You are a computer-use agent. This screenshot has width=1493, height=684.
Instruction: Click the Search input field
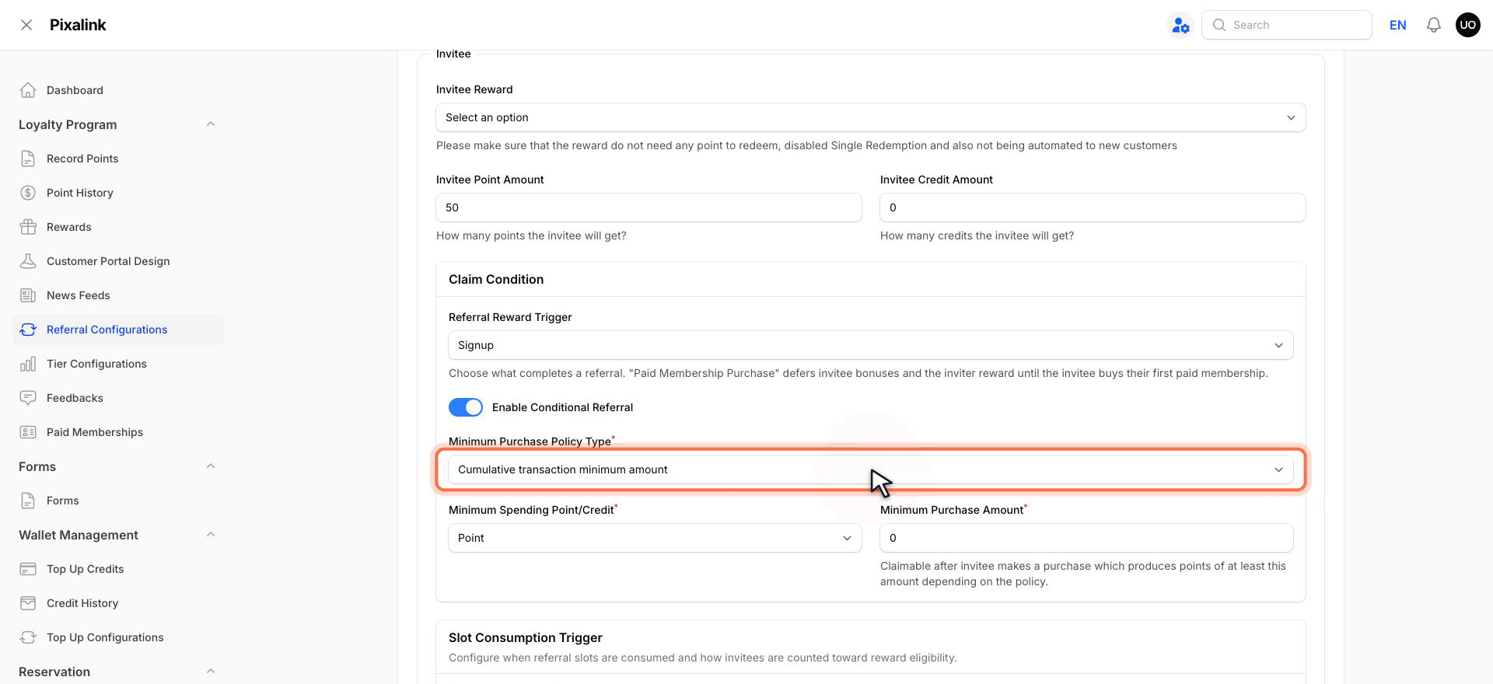tap(1286, 25)
